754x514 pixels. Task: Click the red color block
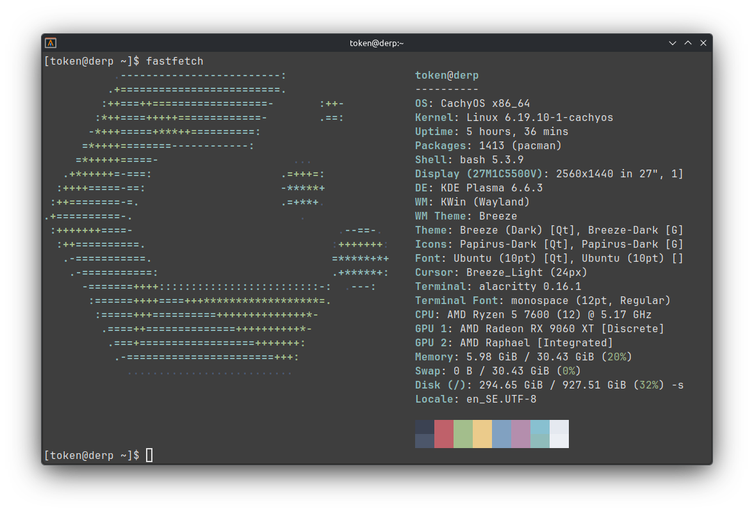444,434
